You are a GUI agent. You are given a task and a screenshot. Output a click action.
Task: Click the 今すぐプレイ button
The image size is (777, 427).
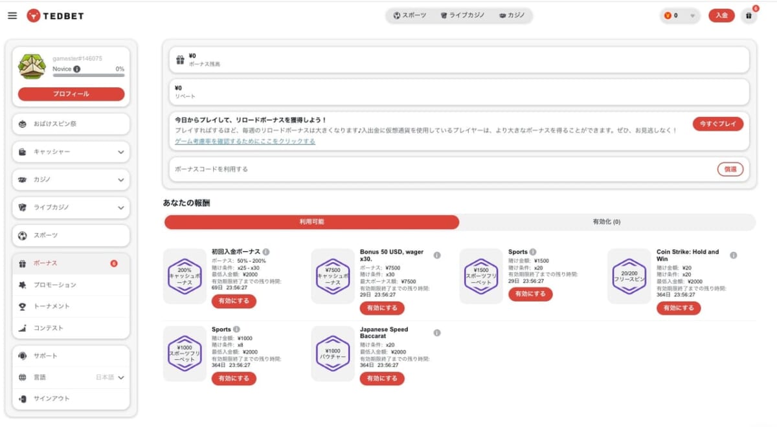coord(718,124)
